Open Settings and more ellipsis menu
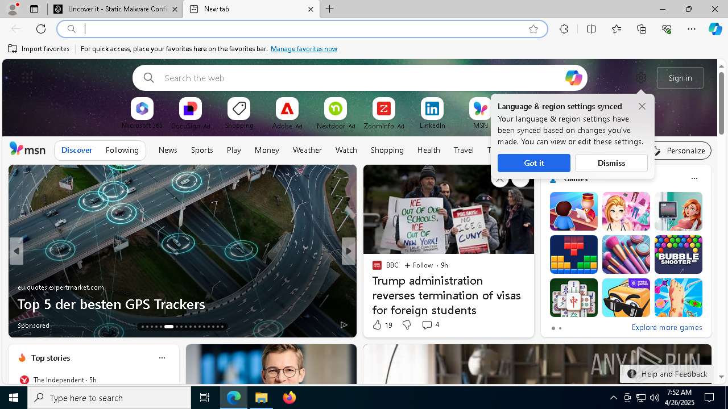Image resolution: width=728 pixels, height=409 pixels. click(x=692, y=29)
